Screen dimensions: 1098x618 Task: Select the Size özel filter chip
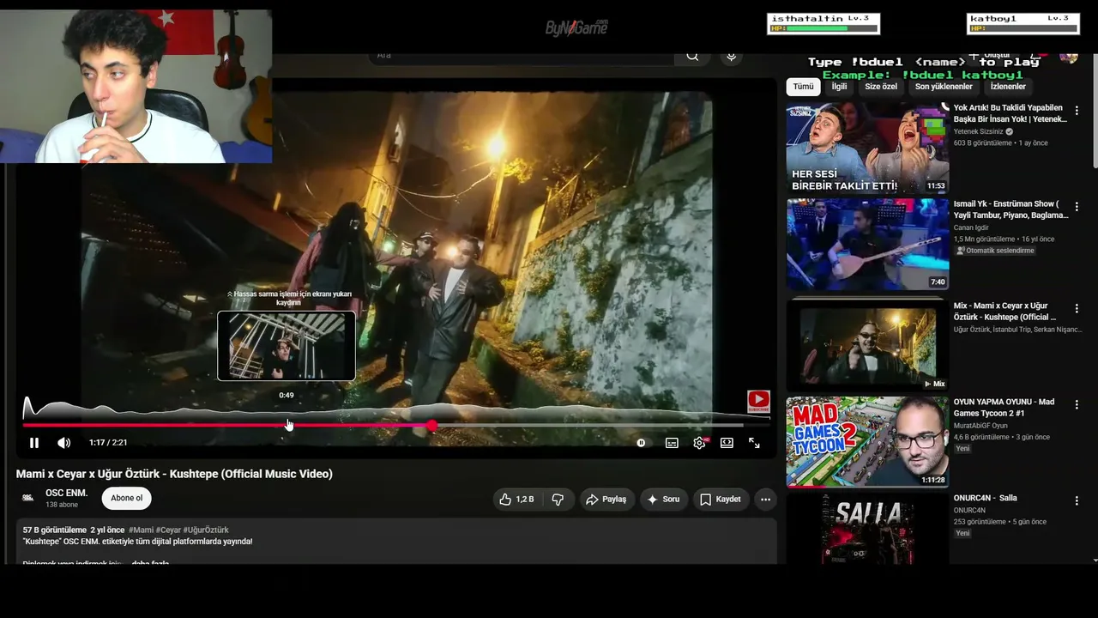pos(881,87)
